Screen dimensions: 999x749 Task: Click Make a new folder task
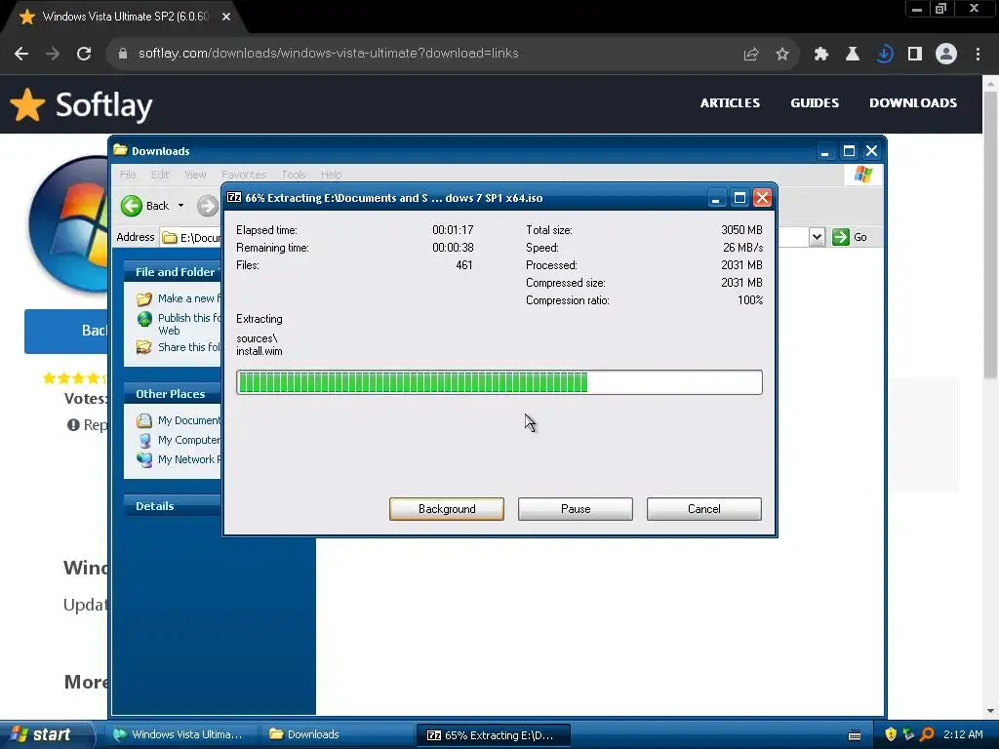(188, 298)
